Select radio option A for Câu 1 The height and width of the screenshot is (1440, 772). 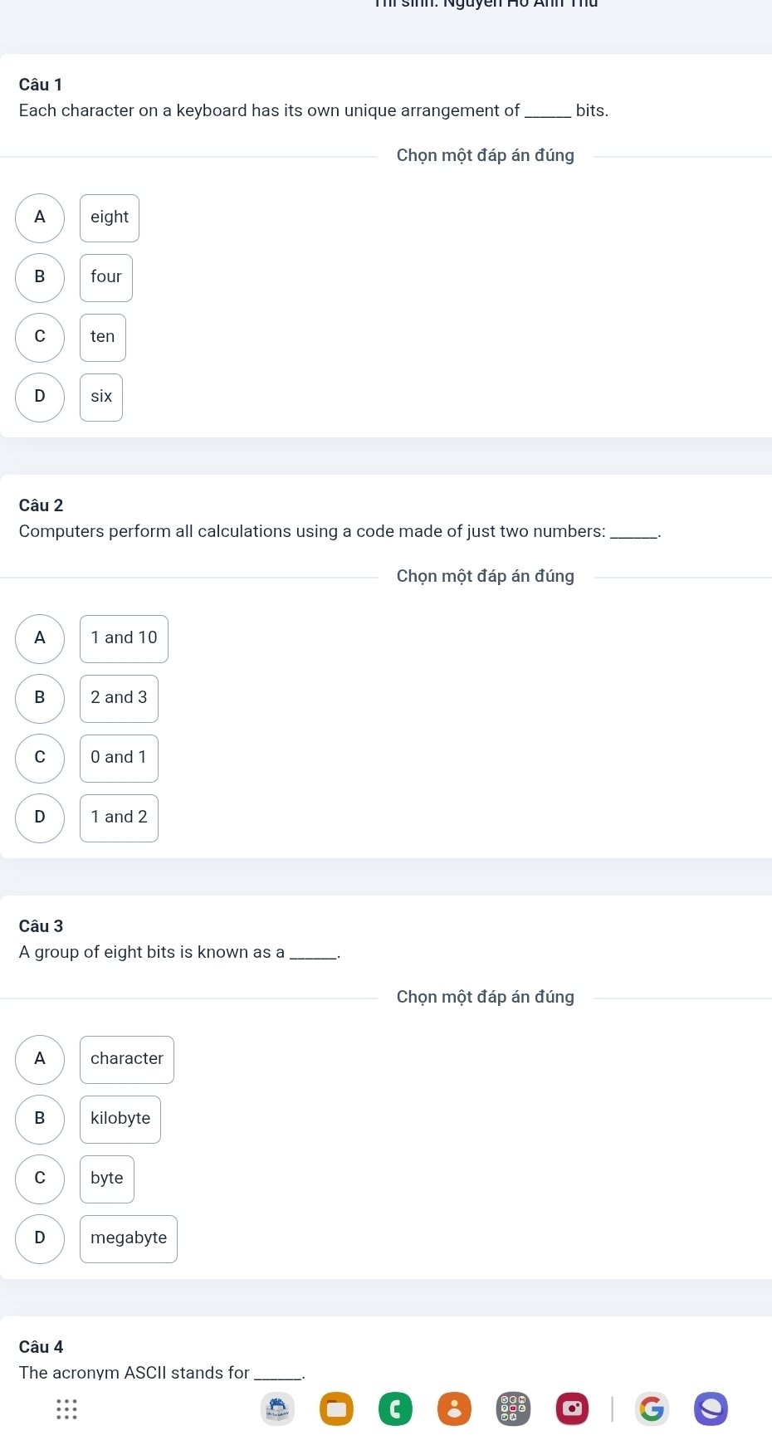40,217
